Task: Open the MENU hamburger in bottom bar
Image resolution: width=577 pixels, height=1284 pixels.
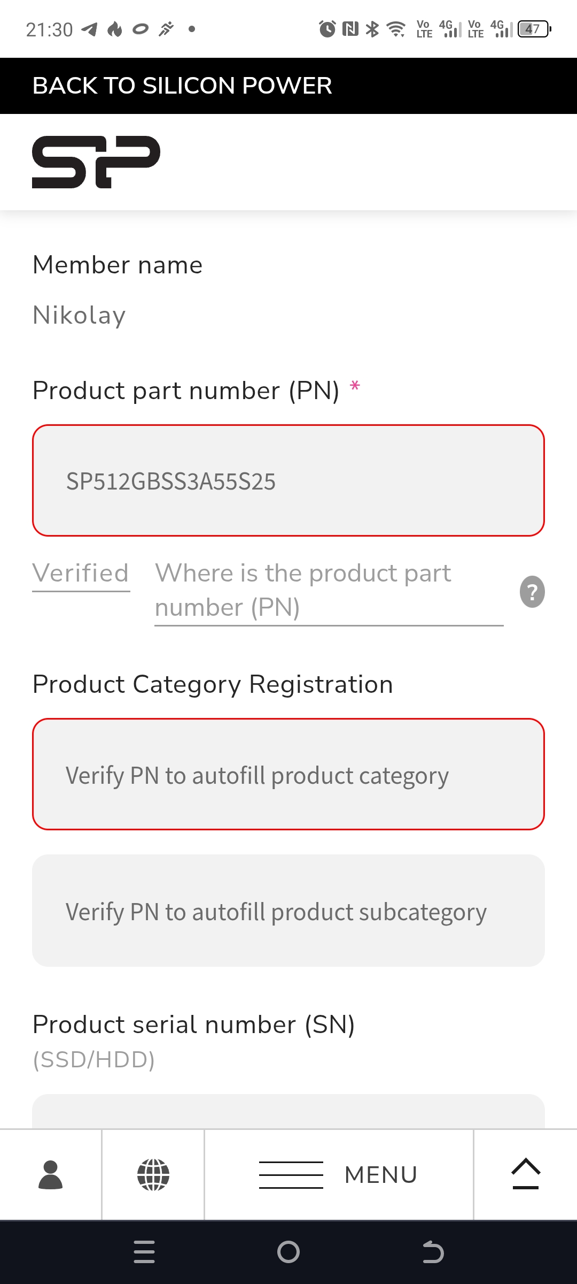Action: click(x=339, y=1175)
